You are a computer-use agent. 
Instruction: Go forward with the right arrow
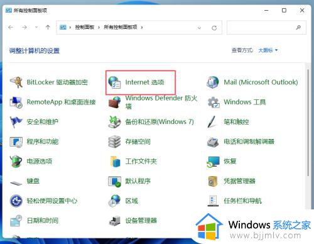[24, 27]
